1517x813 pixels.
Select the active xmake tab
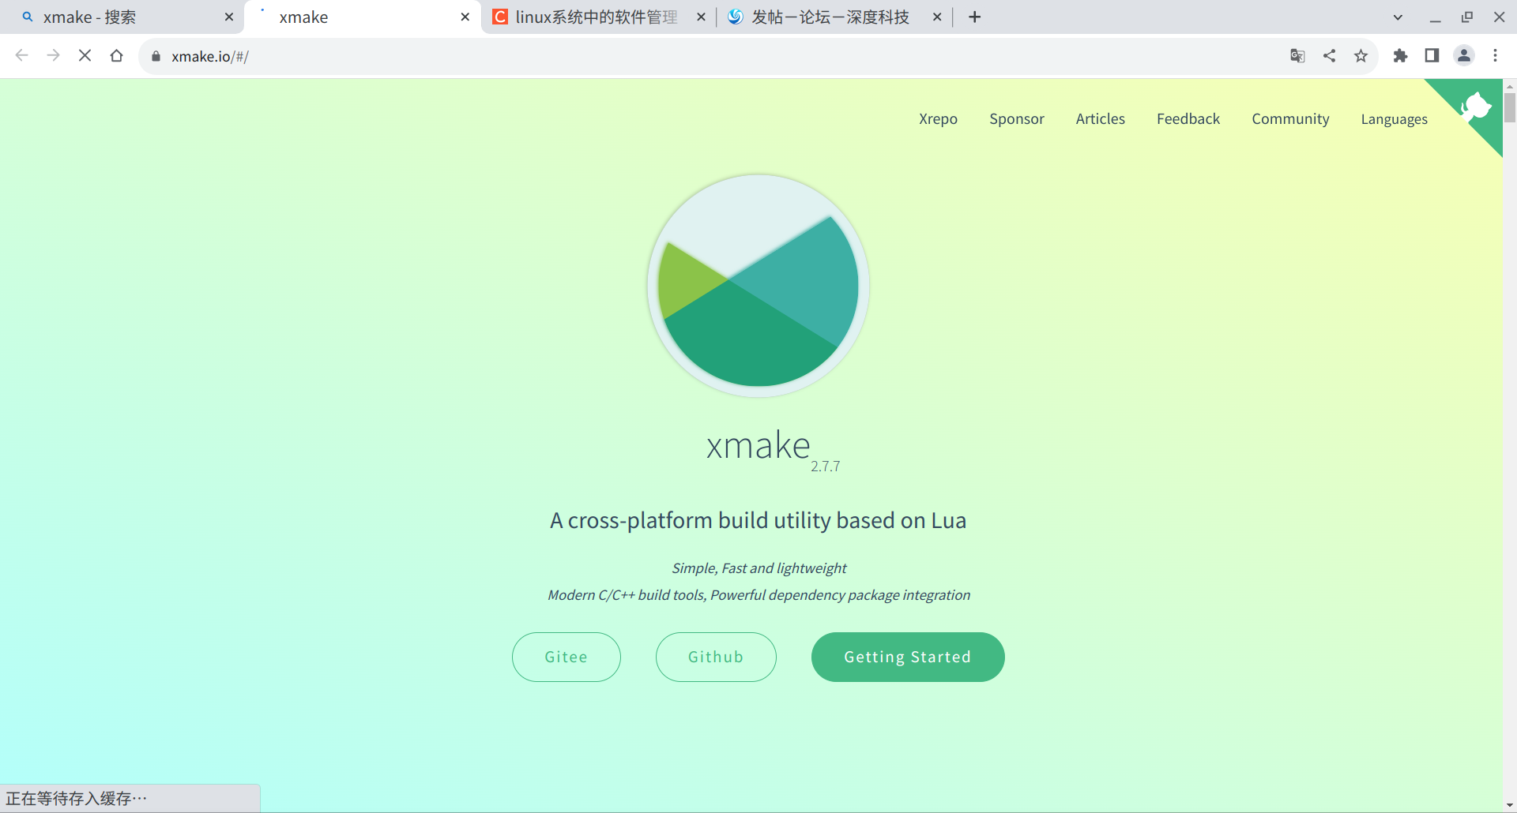(362, 17)
